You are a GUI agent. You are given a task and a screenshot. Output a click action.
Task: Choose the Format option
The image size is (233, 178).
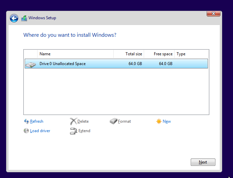[x=124, y=121]
